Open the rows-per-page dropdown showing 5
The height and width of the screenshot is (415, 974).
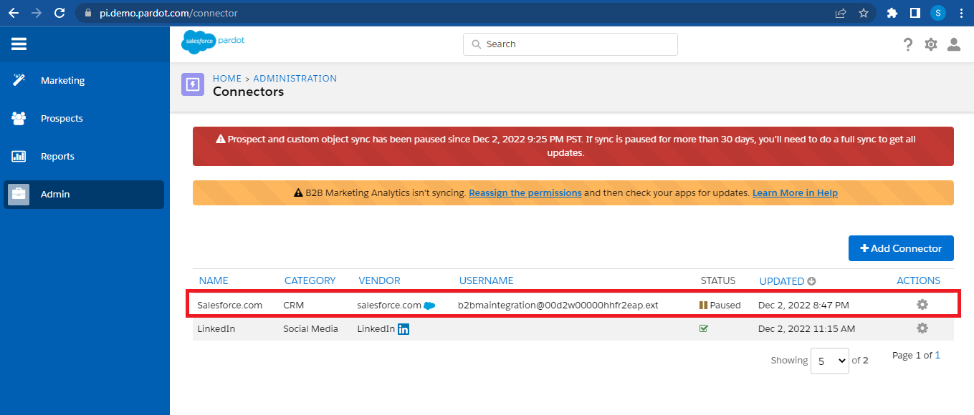[x=830, y=361]
